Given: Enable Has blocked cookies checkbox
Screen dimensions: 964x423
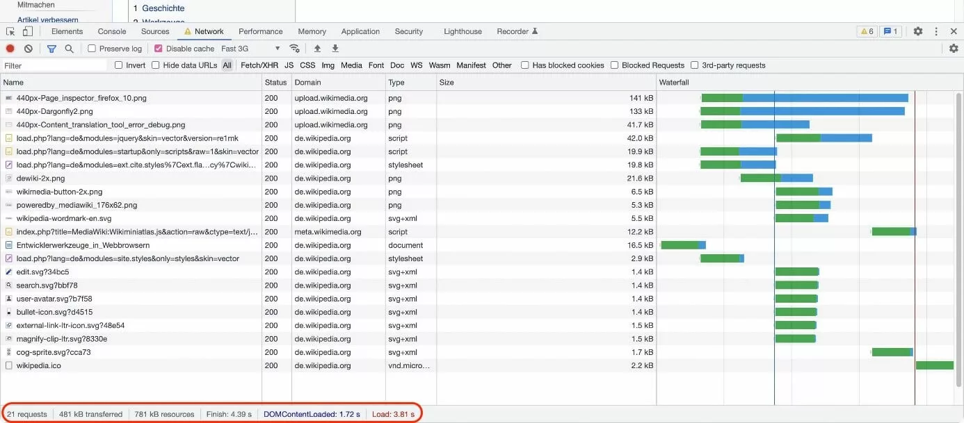Looking at the screenshot, I should [525, 65].
